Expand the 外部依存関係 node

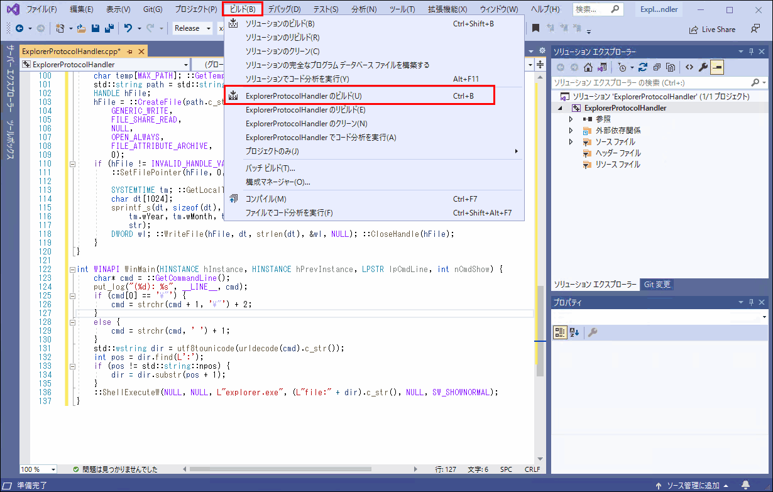(571, 130)
